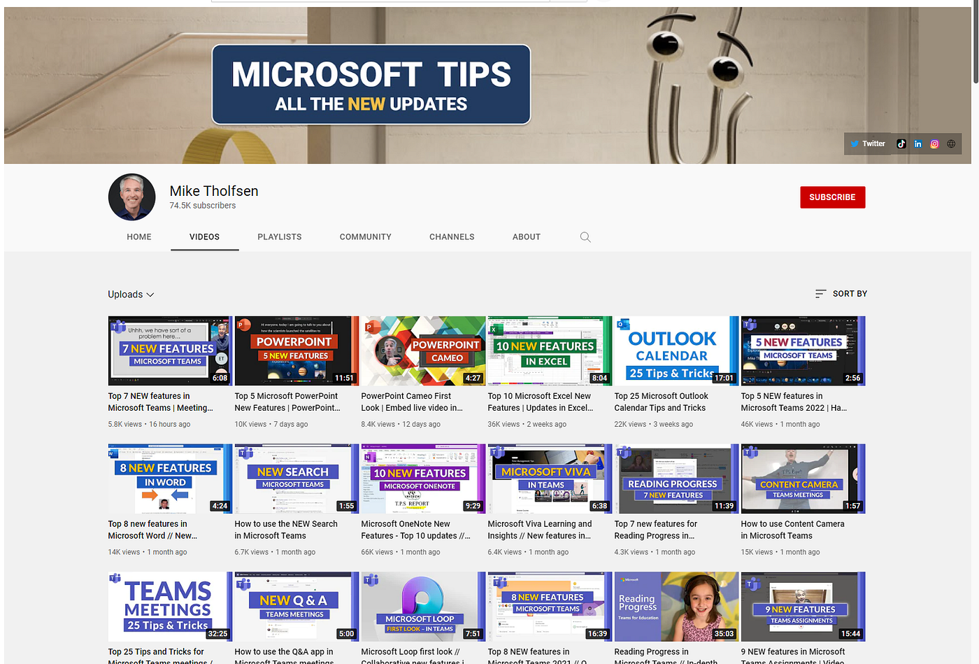Viewport: 979px width, 664px height.
Task: Click the Mike Tholfsen channel name
Action: coord(214,191)
